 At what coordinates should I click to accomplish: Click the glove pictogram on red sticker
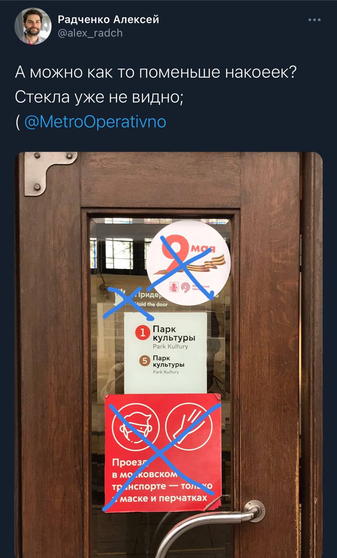[189, 426]
